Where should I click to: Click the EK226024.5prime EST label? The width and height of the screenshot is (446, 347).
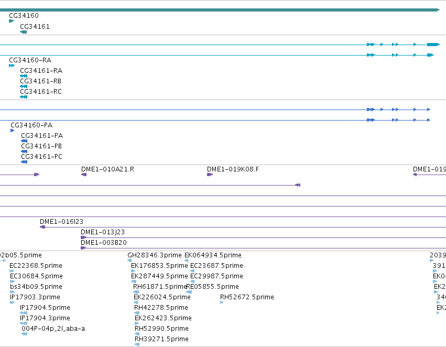[x=162, y=298]
